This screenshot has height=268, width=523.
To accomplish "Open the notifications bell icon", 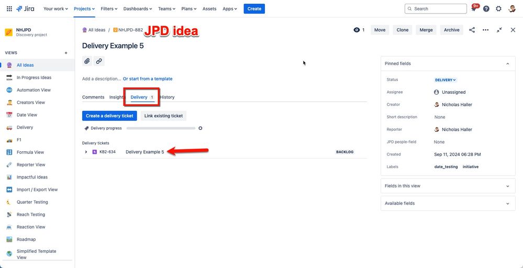I will [x=474, y=9].
